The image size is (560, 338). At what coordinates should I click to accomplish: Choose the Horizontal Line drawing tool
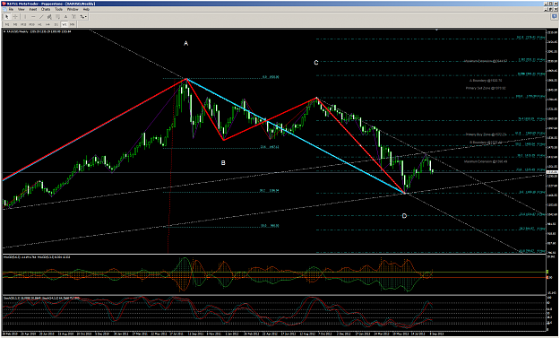pyautogui.click(x=33, y=17)
